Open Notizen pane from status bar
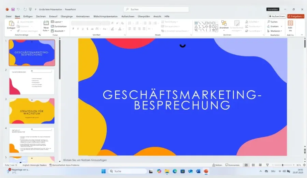307x178 pixels. click(217, 165)
